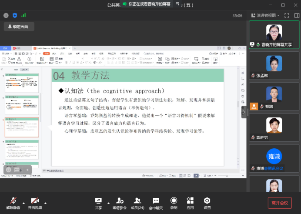The height and width of the screenshot is (214, 301).
Task: Open the screen share option
Action: click(x=98, y=201)
